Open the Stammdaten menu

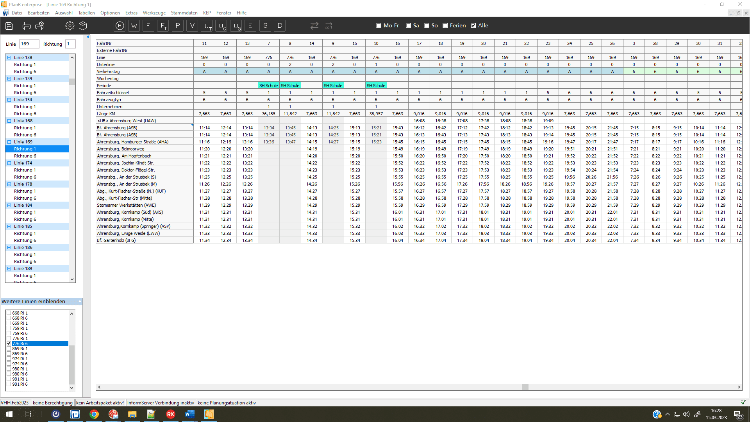coord(184,13)
